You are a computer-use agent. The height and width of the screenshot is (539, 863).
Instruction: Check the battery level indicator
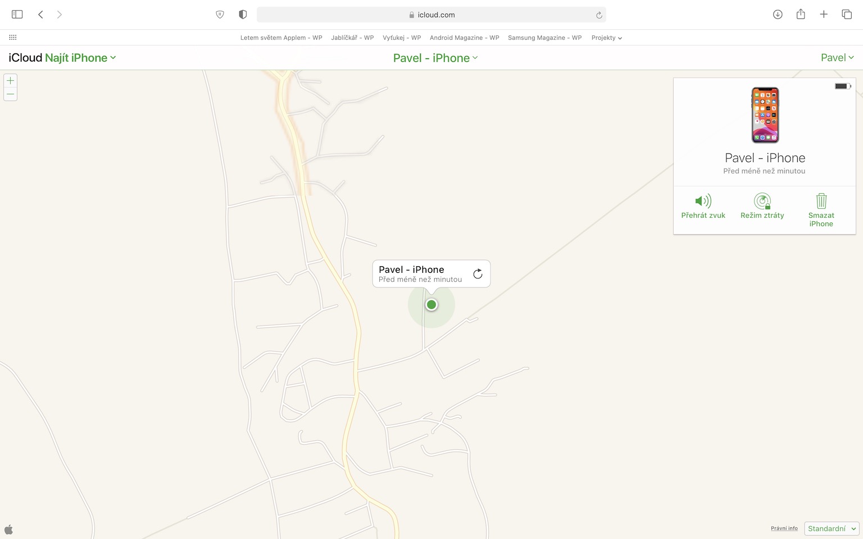[x=843, y=86]
